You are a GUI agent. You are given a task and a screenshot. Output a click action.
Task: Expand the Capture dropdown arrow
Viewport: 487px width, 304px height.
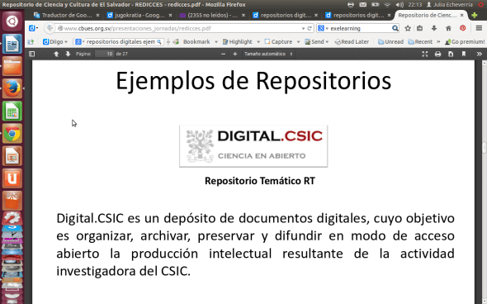point(298,42)
